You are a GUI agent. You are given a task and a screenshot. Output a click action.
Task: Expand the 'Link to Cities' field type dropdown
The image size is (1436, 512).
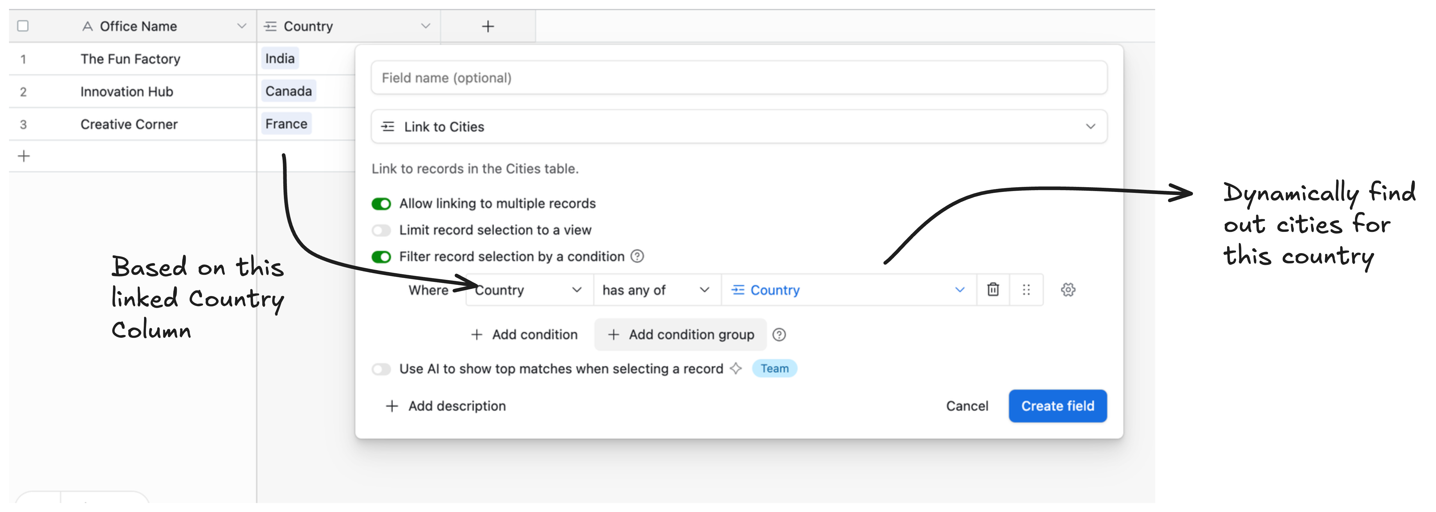(x=1091, y=127)
